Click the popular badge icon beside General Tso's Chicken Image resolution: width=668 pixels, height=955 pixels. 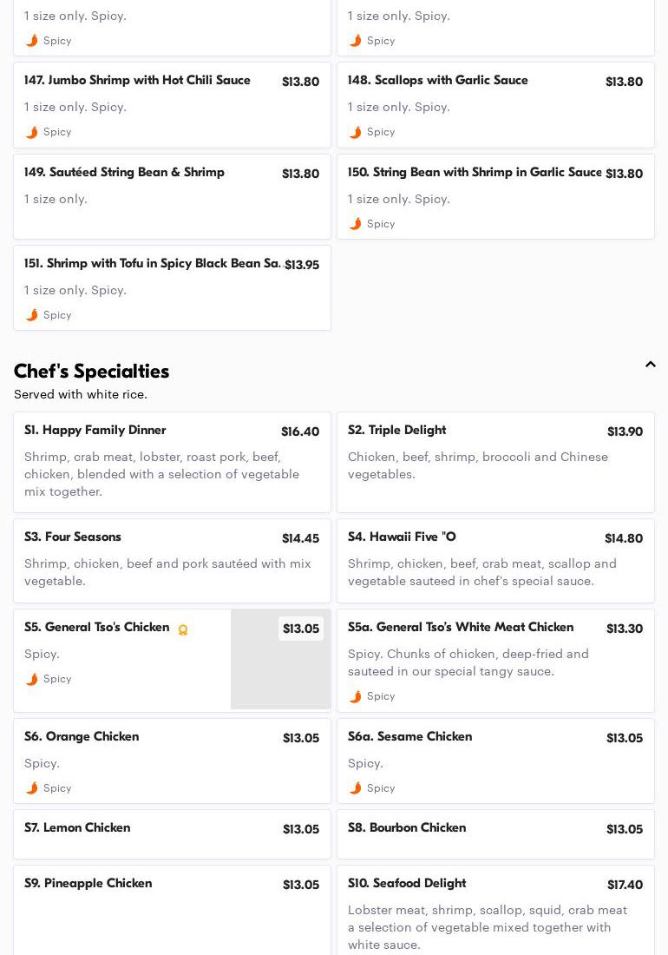[x=183, y=629]
